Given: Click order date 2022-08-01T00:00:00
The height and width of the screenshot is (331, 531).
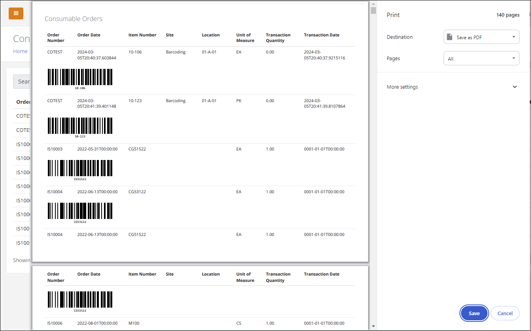Looking at the screenshot, I should coord(97,323).
